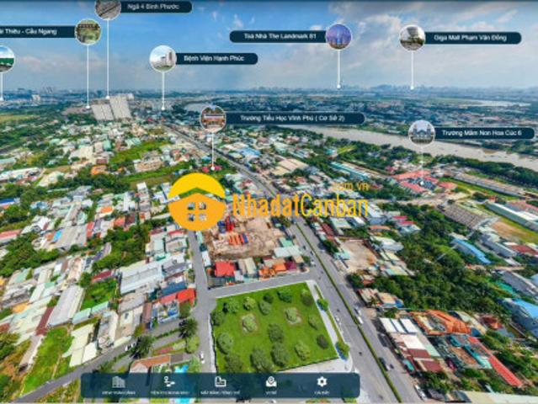The height and width of the screenshot is (404, 538).
Task: Open the "Thiêu - Cầu Ngang" label
Action: pyautogui.click(x=35, y=31)
